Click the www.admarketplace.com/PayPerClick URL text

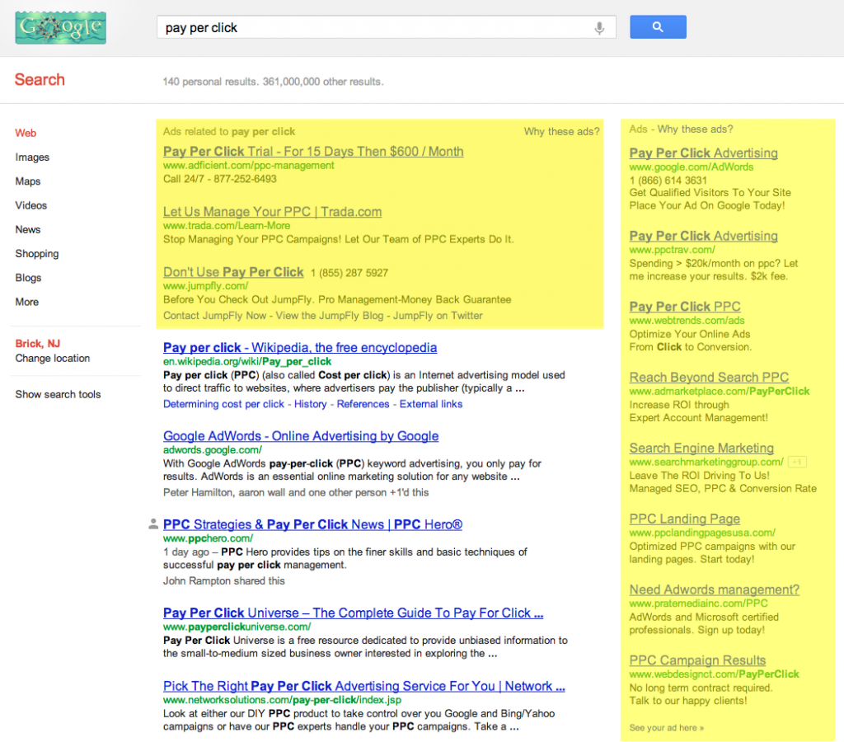click(719, 391)
